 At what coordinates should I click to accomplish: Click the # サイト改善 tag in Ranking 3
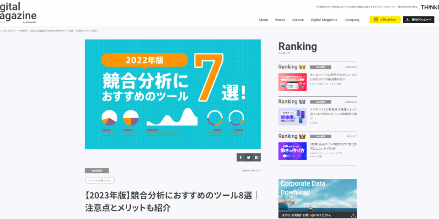[x=316, y=156]
